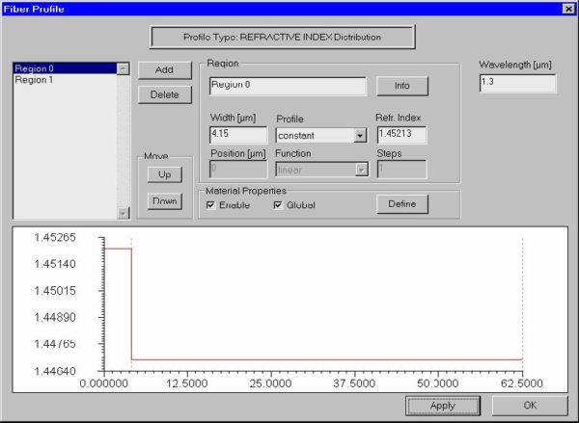
Task: Click the 0.000000 x-axis label on graph
Action: [104, 383]
